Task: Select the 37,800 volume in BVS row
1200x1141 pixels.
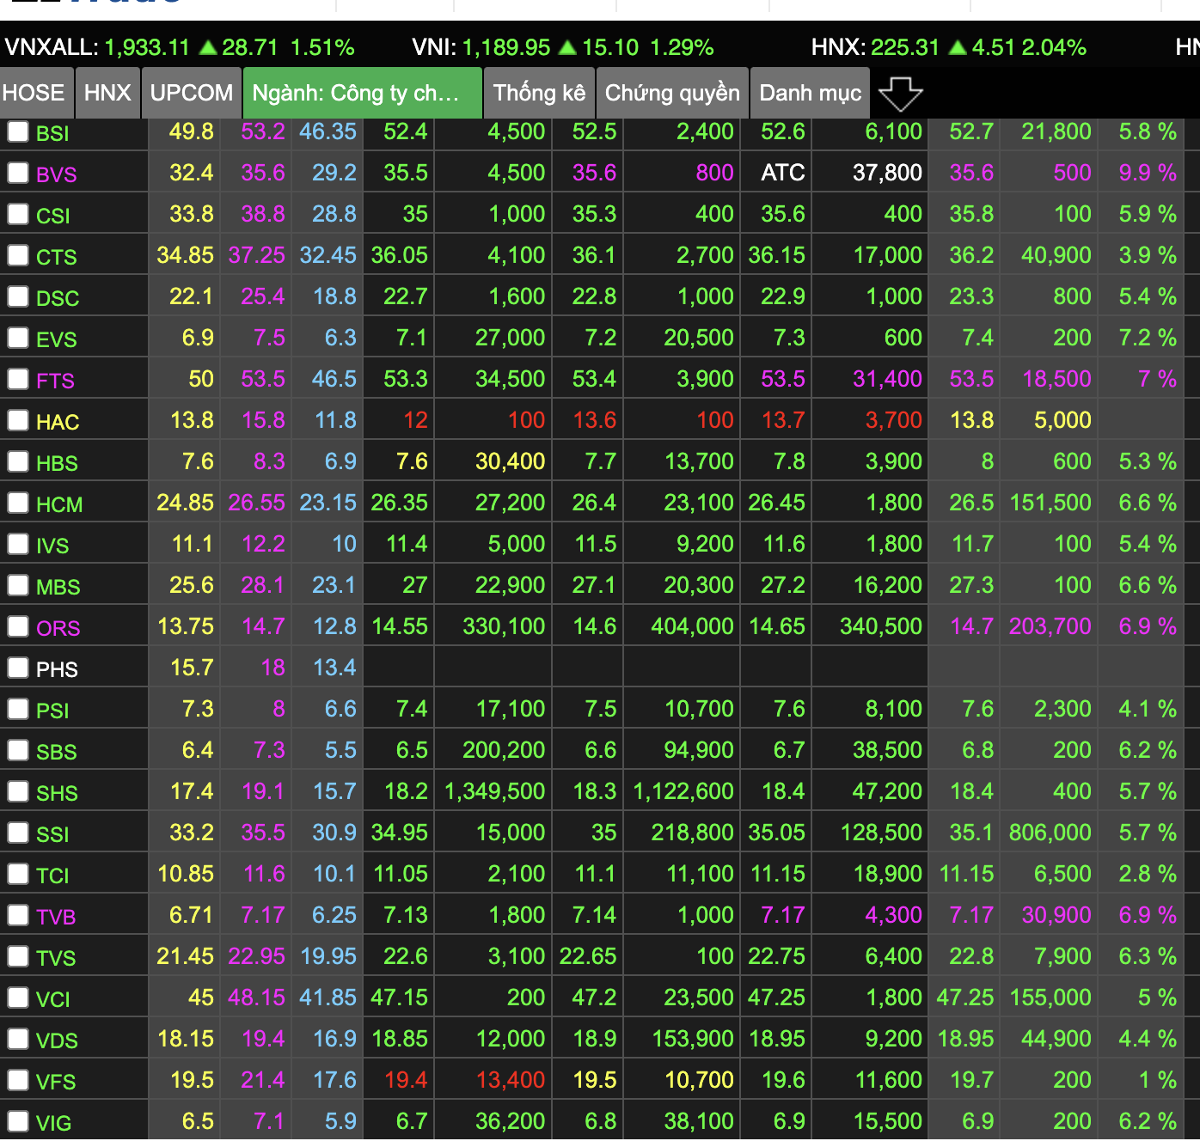Action: [x=887, y=173]
